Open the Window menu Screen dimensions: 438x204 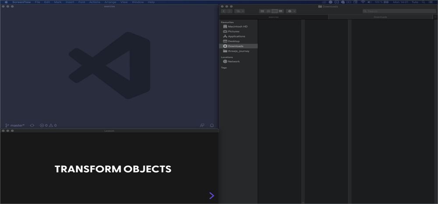tap(138, 2)
